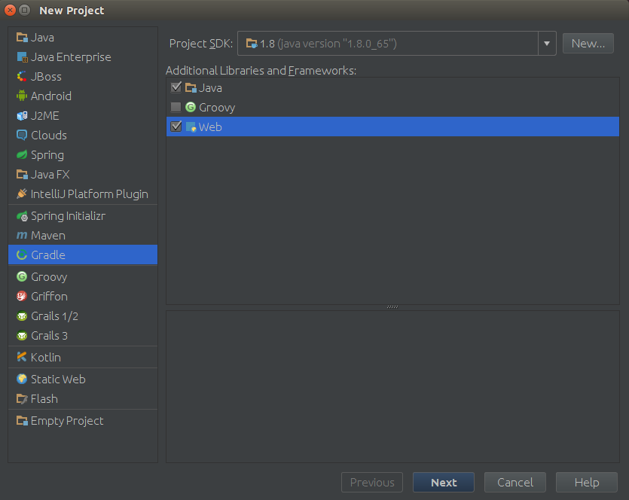The width and height of the screenshot is (629, 500).
Task: Uncheck the Web framework checkbox
Action: [176, 127]
